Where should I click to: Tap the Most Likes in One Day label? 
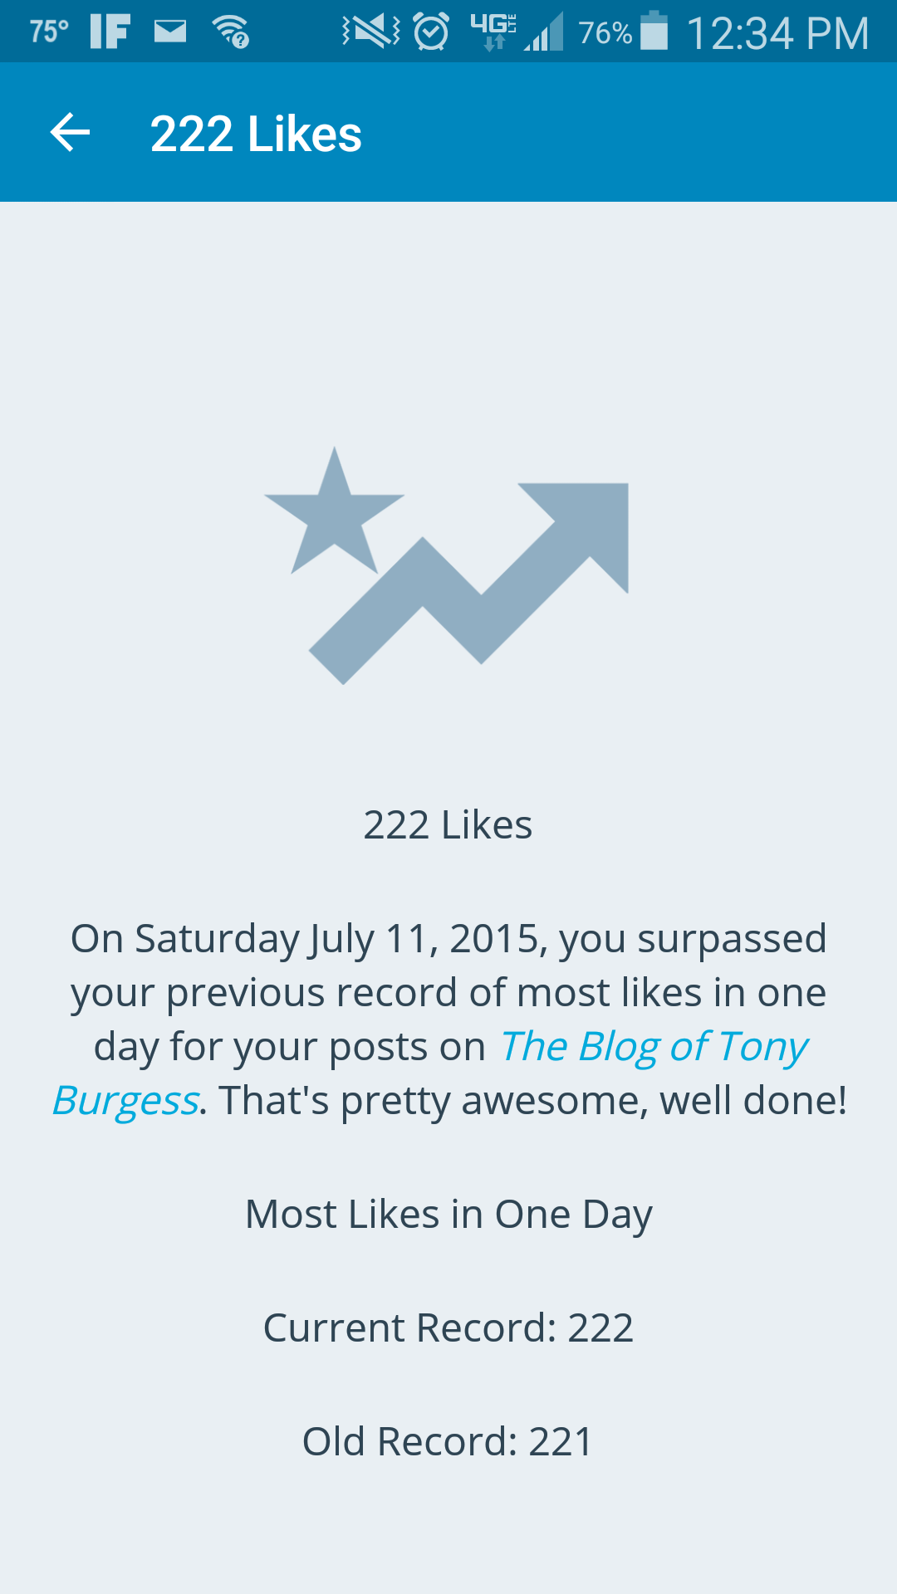[x=448, y=1215]
